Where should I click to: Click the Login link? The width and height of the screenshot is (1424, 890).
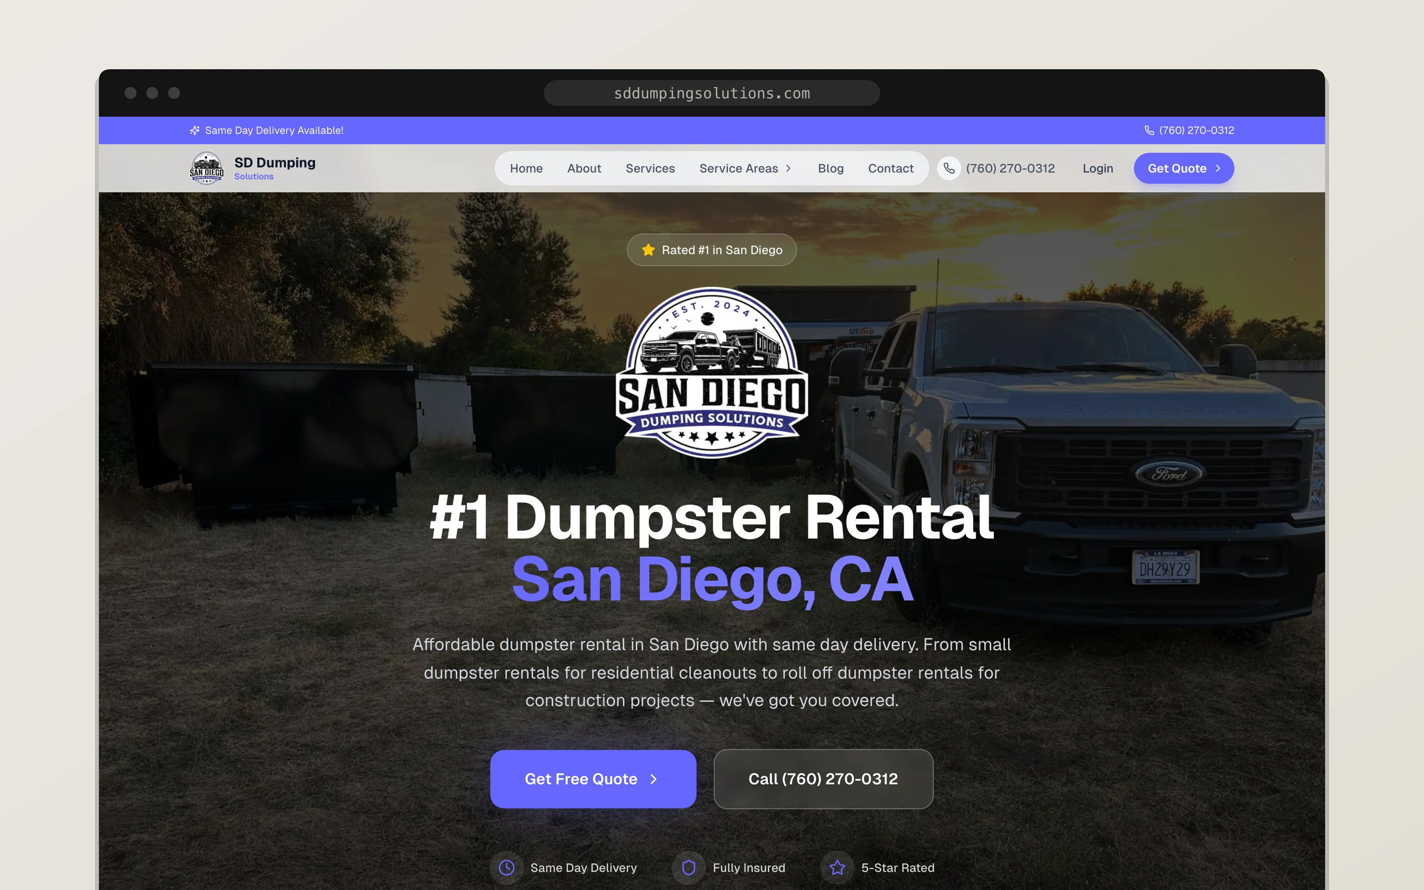click(1098, 168)
